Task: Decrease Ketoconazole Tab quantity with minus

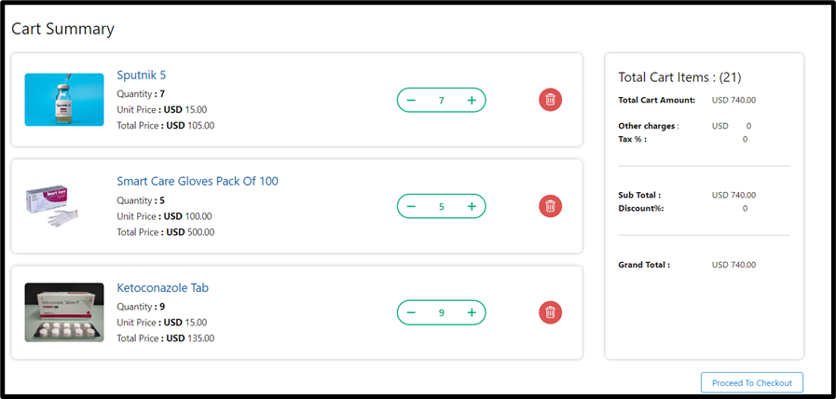Action: tap(411, 312)
